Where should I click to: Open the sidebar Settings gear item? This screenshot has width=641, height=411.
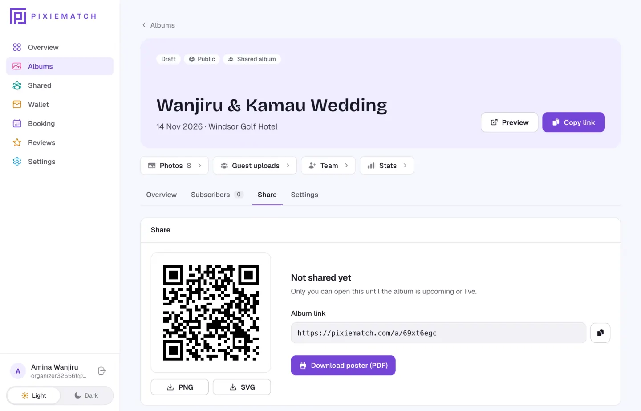pyautogui.click(x=60, y=162)
